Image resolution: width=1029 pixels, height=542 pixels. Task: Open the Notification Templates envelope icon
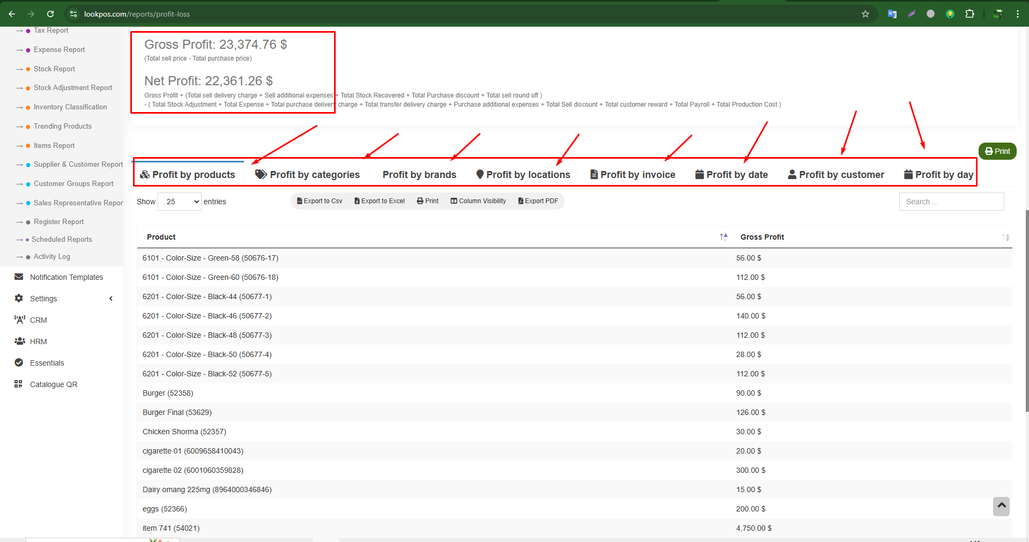pyautogui.click(x=19, y=277)
